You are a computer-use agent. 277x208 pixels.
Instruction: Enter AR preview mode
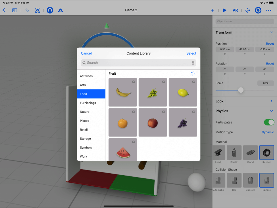tap(235, 10)
